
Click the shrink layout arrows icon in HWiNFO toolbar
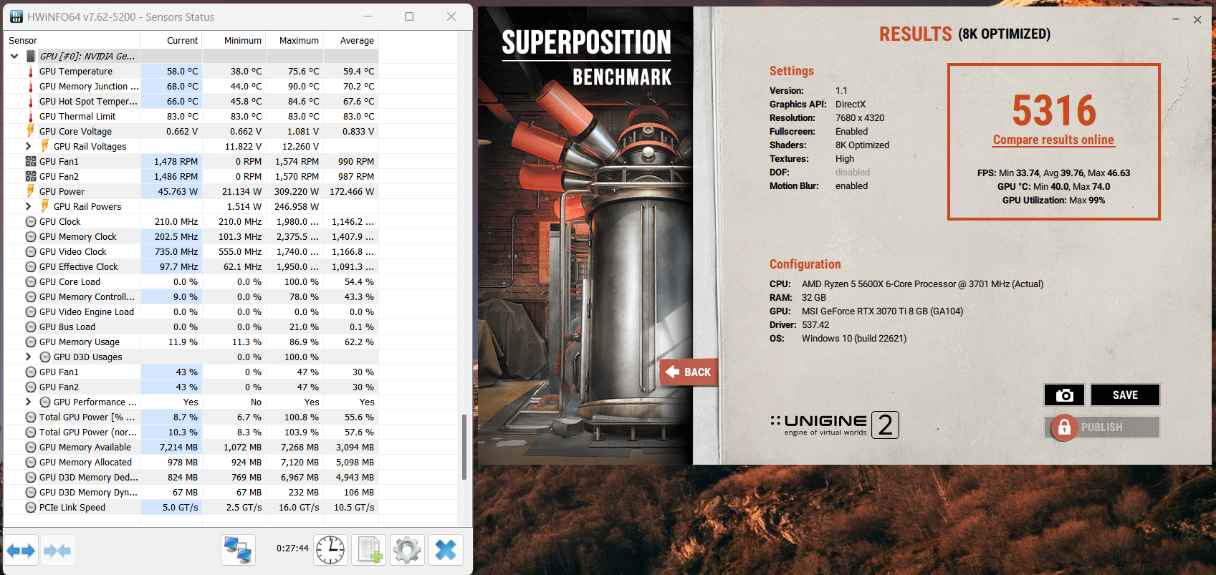coord(57,550)
